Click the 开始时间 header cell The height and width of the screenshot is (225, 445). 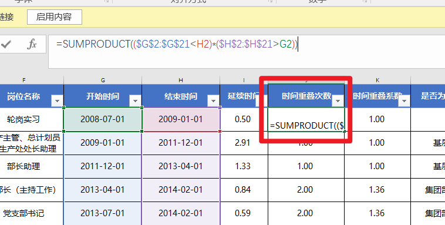pos(103,96)
